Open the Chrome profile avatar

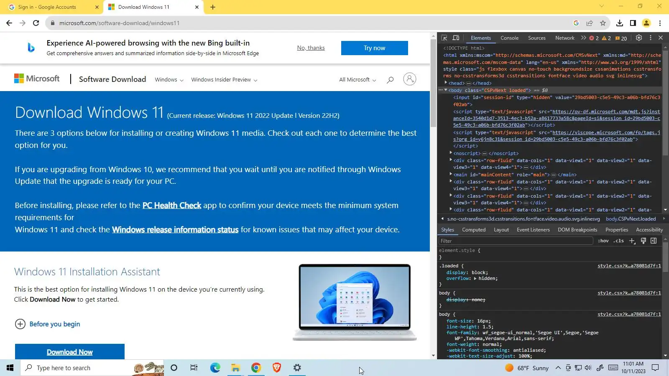pos(646,23)
